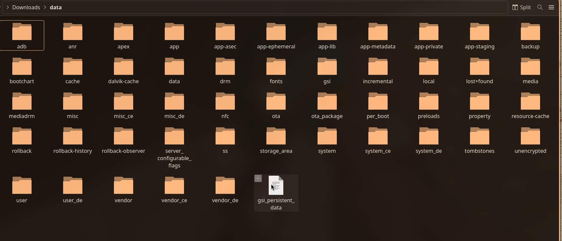Click the system folder
Viewport: 562px width, 241px height.
[327, 140]
